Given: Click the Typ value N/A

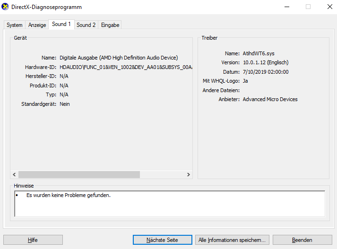Looking at the screenshot, I should pos(64,95).
